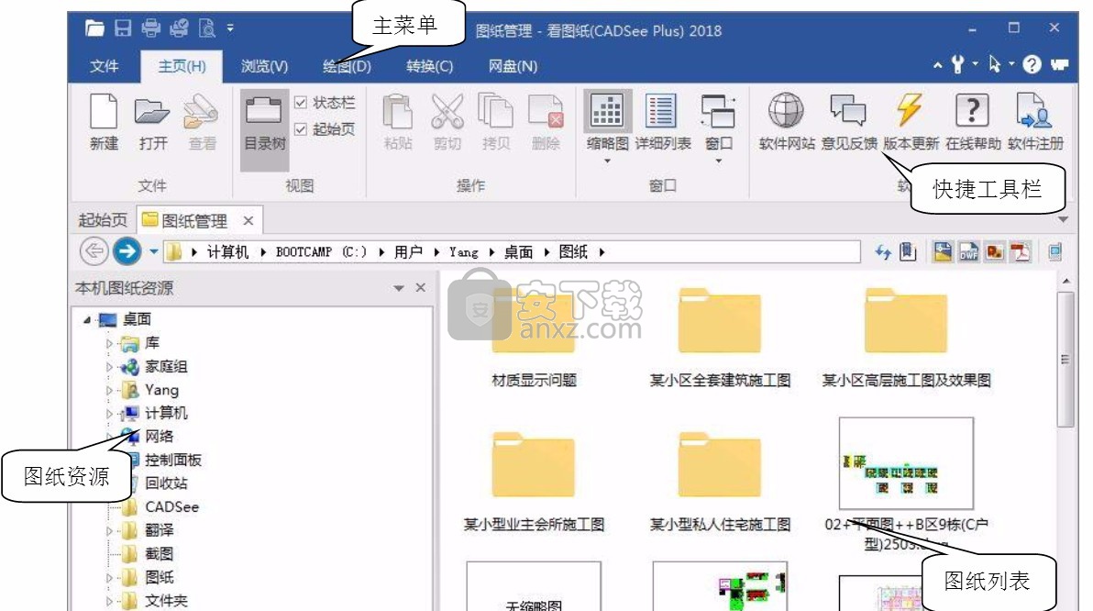Select 翻译 folder in the tree
This screenshot has height=611, width=1093.
pos(159,530)
